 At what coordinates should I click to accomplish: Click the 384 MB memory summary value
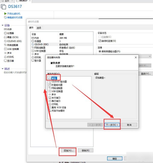(63, 38)
